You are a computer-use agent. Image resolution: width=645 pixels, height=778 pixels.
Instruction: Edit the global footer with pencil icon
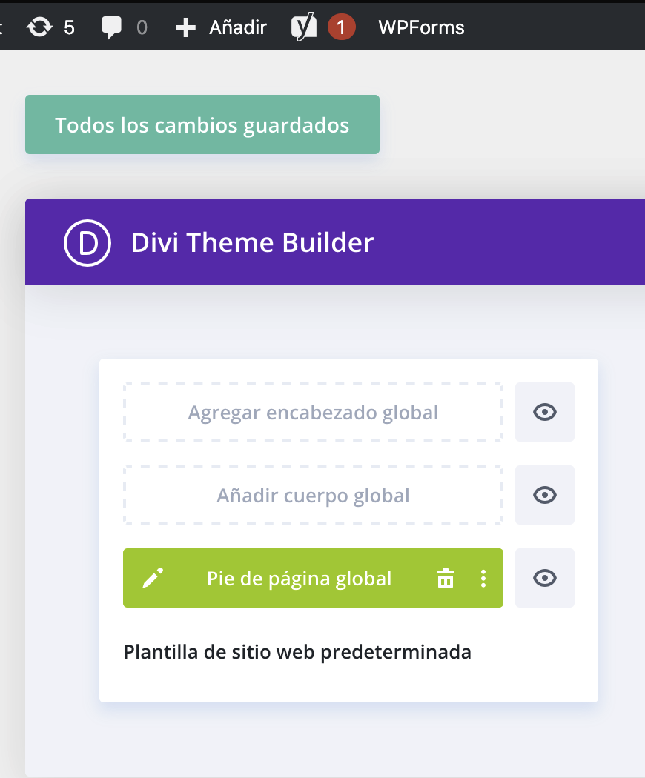click(x=153, y=578)
